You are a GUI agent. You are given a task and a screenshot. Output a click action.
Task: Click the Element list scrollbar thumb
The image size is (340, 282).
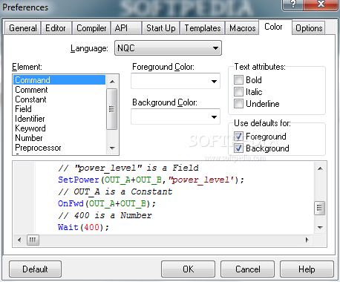tap(112, 109)
